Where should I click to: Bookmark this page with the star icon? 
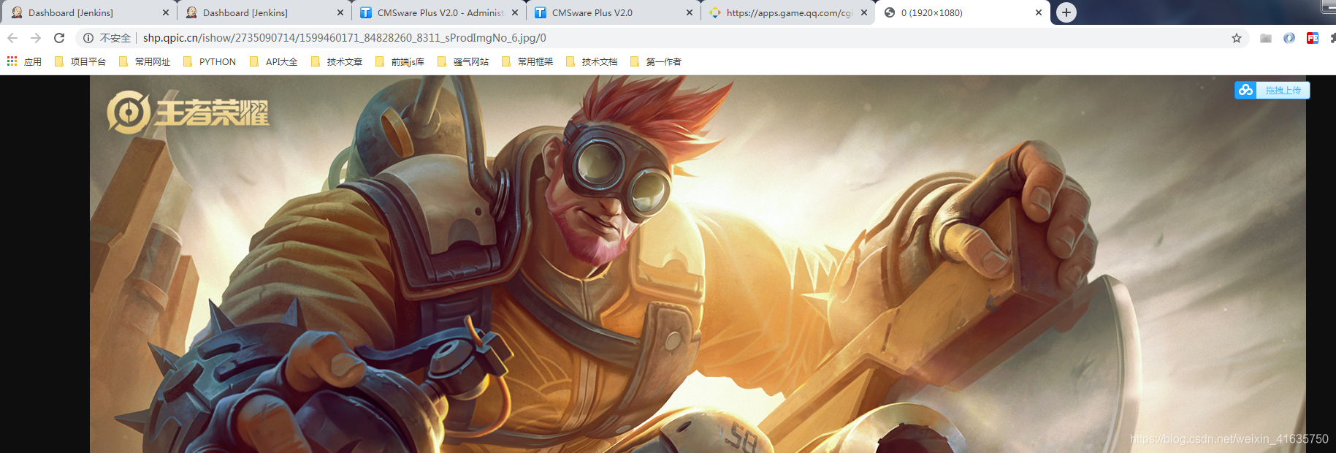1237,38
